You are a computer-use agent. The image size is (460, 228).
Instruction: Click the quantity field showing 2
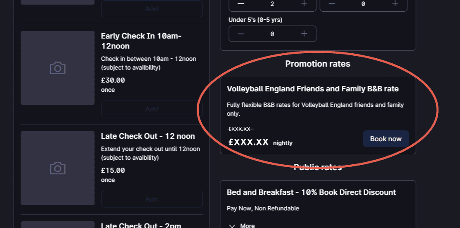pos(272,4)
